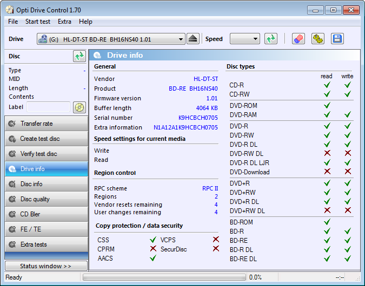Switch to the Transfer rate page

[47, 124]
